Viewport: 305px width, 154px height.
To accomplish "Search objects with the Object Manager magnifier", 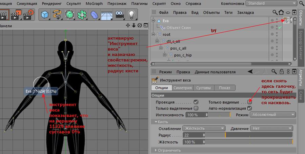I will [275, 12].
